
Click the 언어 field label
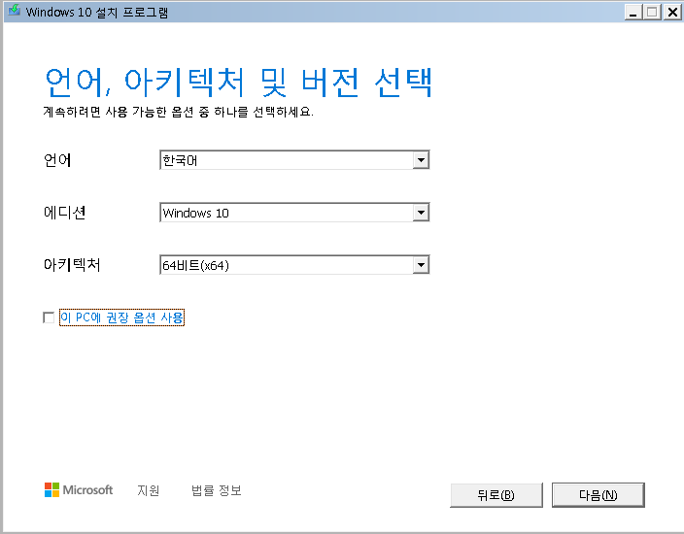[x=57, y=160]
